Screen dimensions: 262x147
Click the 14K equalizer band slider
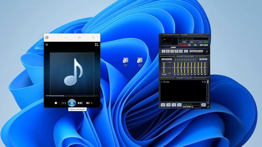pyautogui.click(x=201, y=68)
